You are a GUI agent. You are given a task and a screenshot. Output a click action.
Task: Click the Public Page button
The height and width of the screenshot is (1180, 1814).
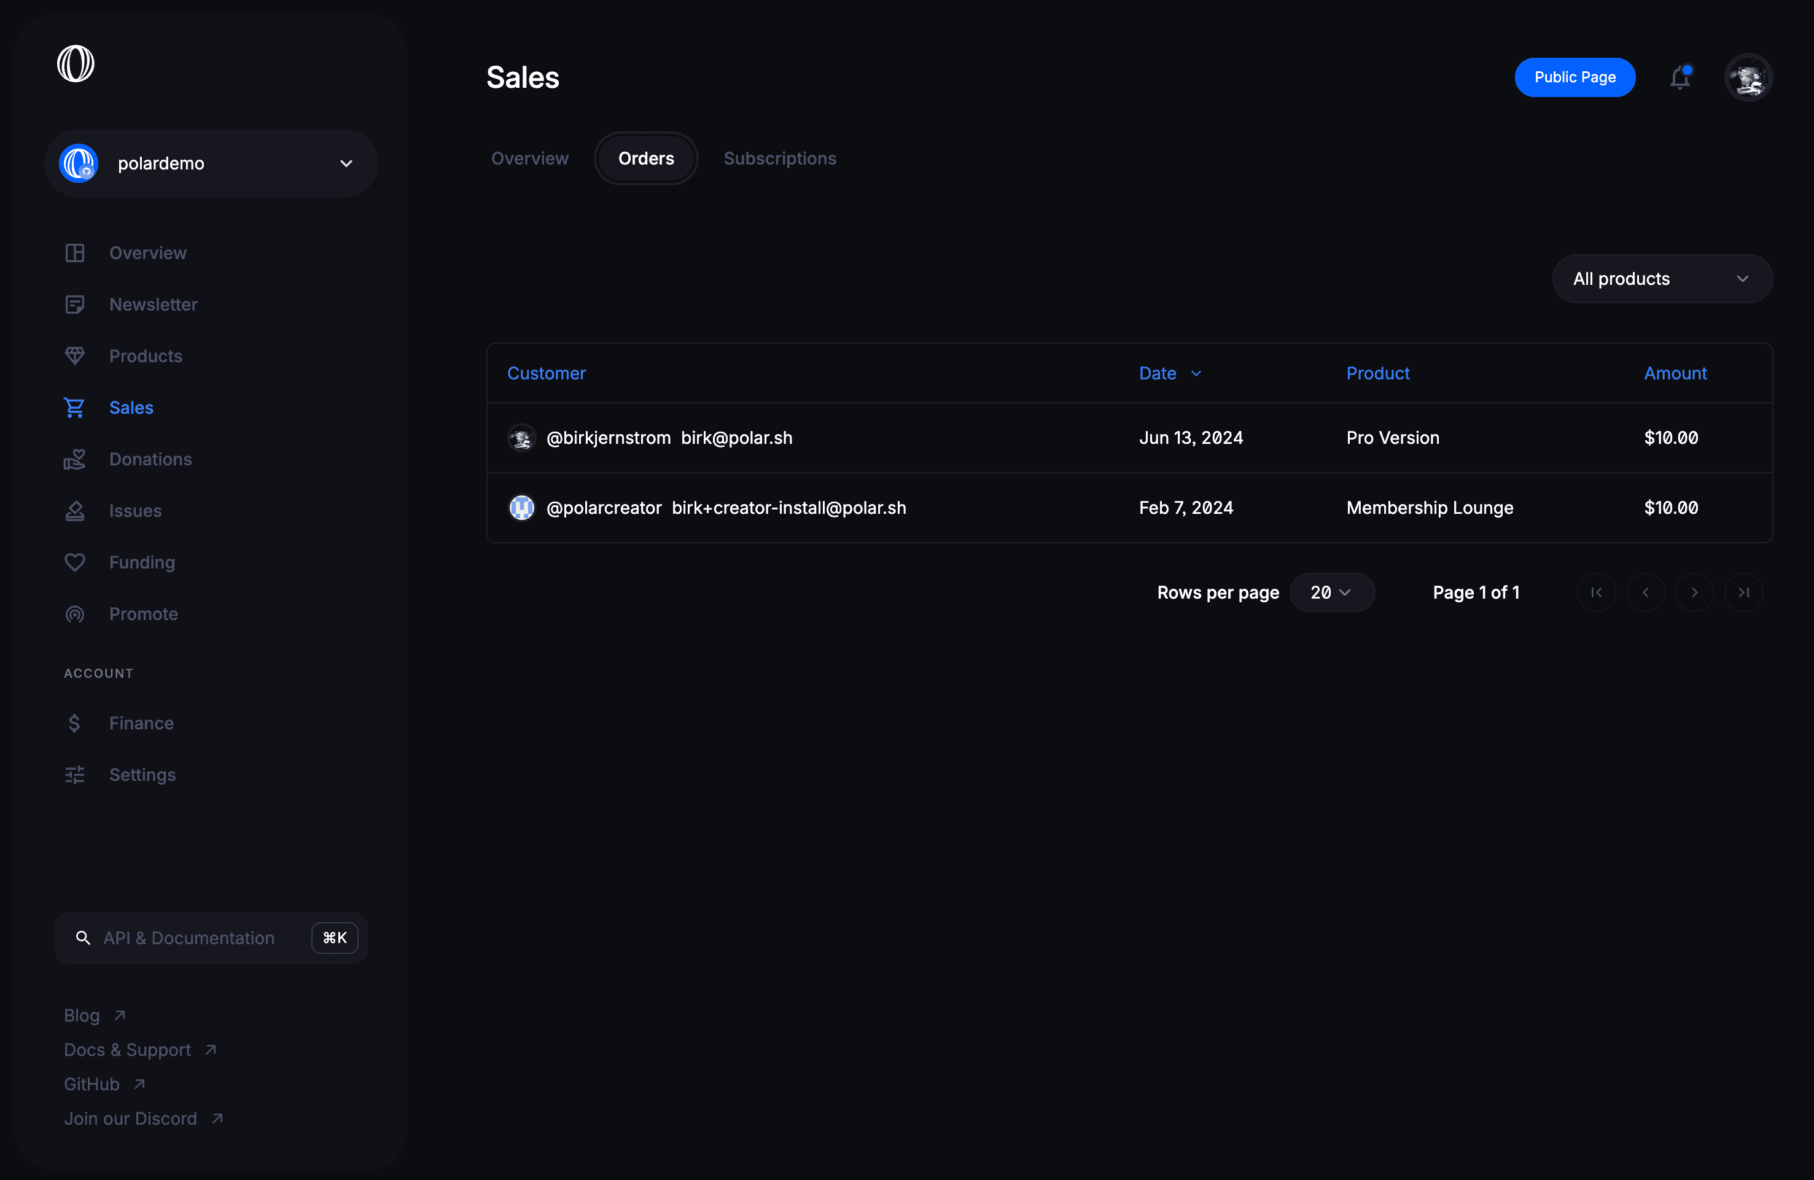pos(1575,76)
